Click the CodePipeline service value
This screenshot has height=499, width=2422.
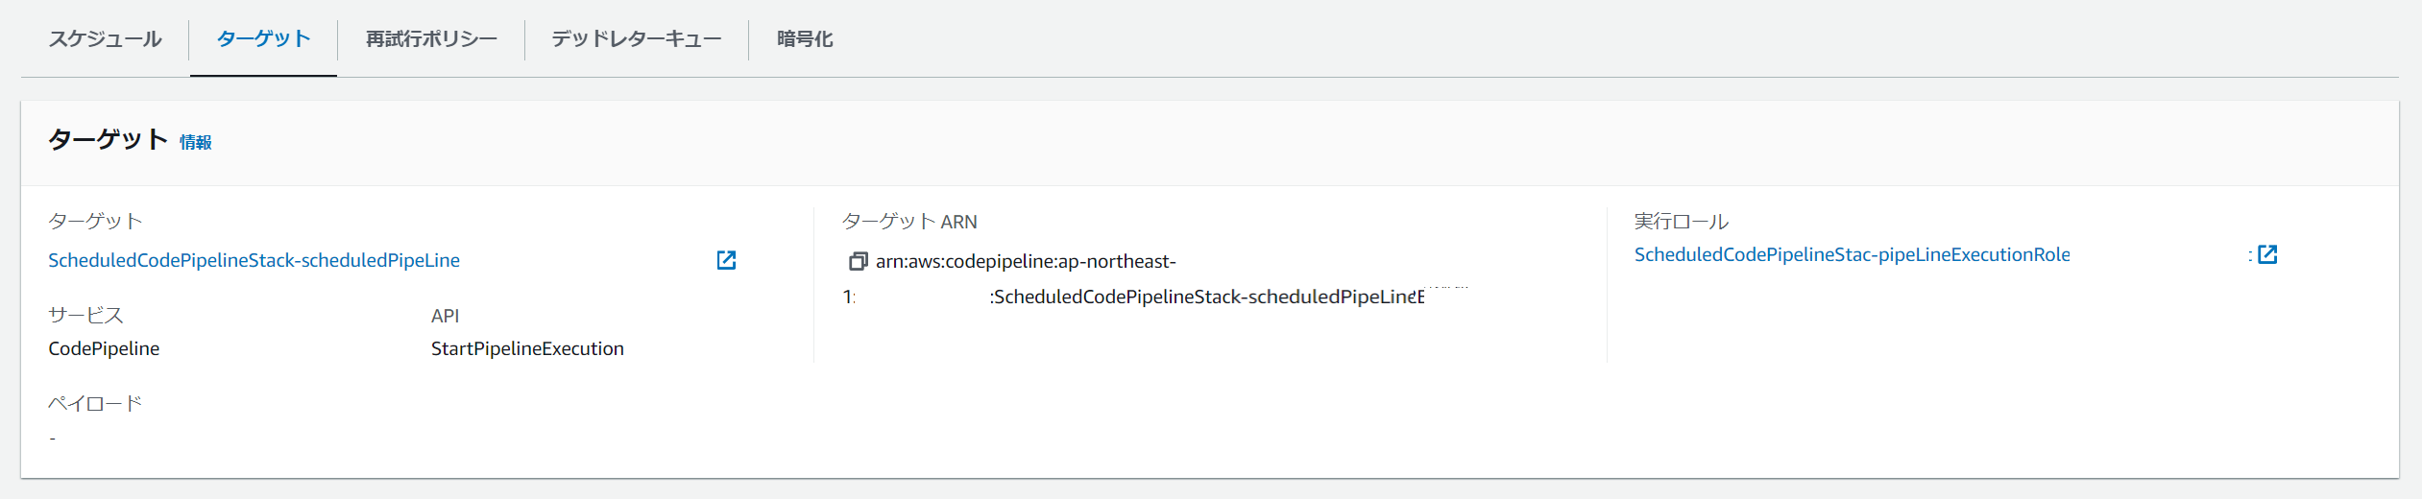(104, 348)
